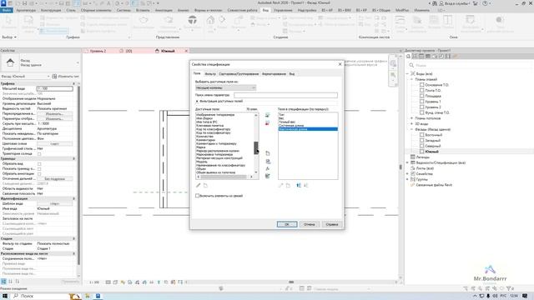The width and height of the screenshot is (534, 300).
Task: Open the {3D} view tab
Action: (x=128, y=51)
